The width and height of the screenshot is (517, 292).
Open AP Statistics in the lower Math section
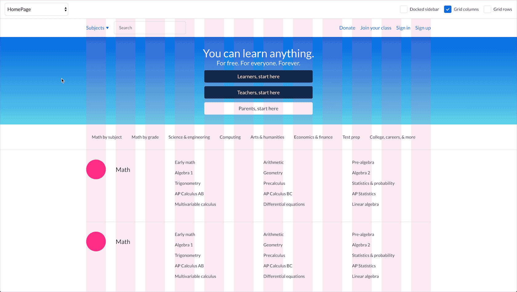point(364,266)
